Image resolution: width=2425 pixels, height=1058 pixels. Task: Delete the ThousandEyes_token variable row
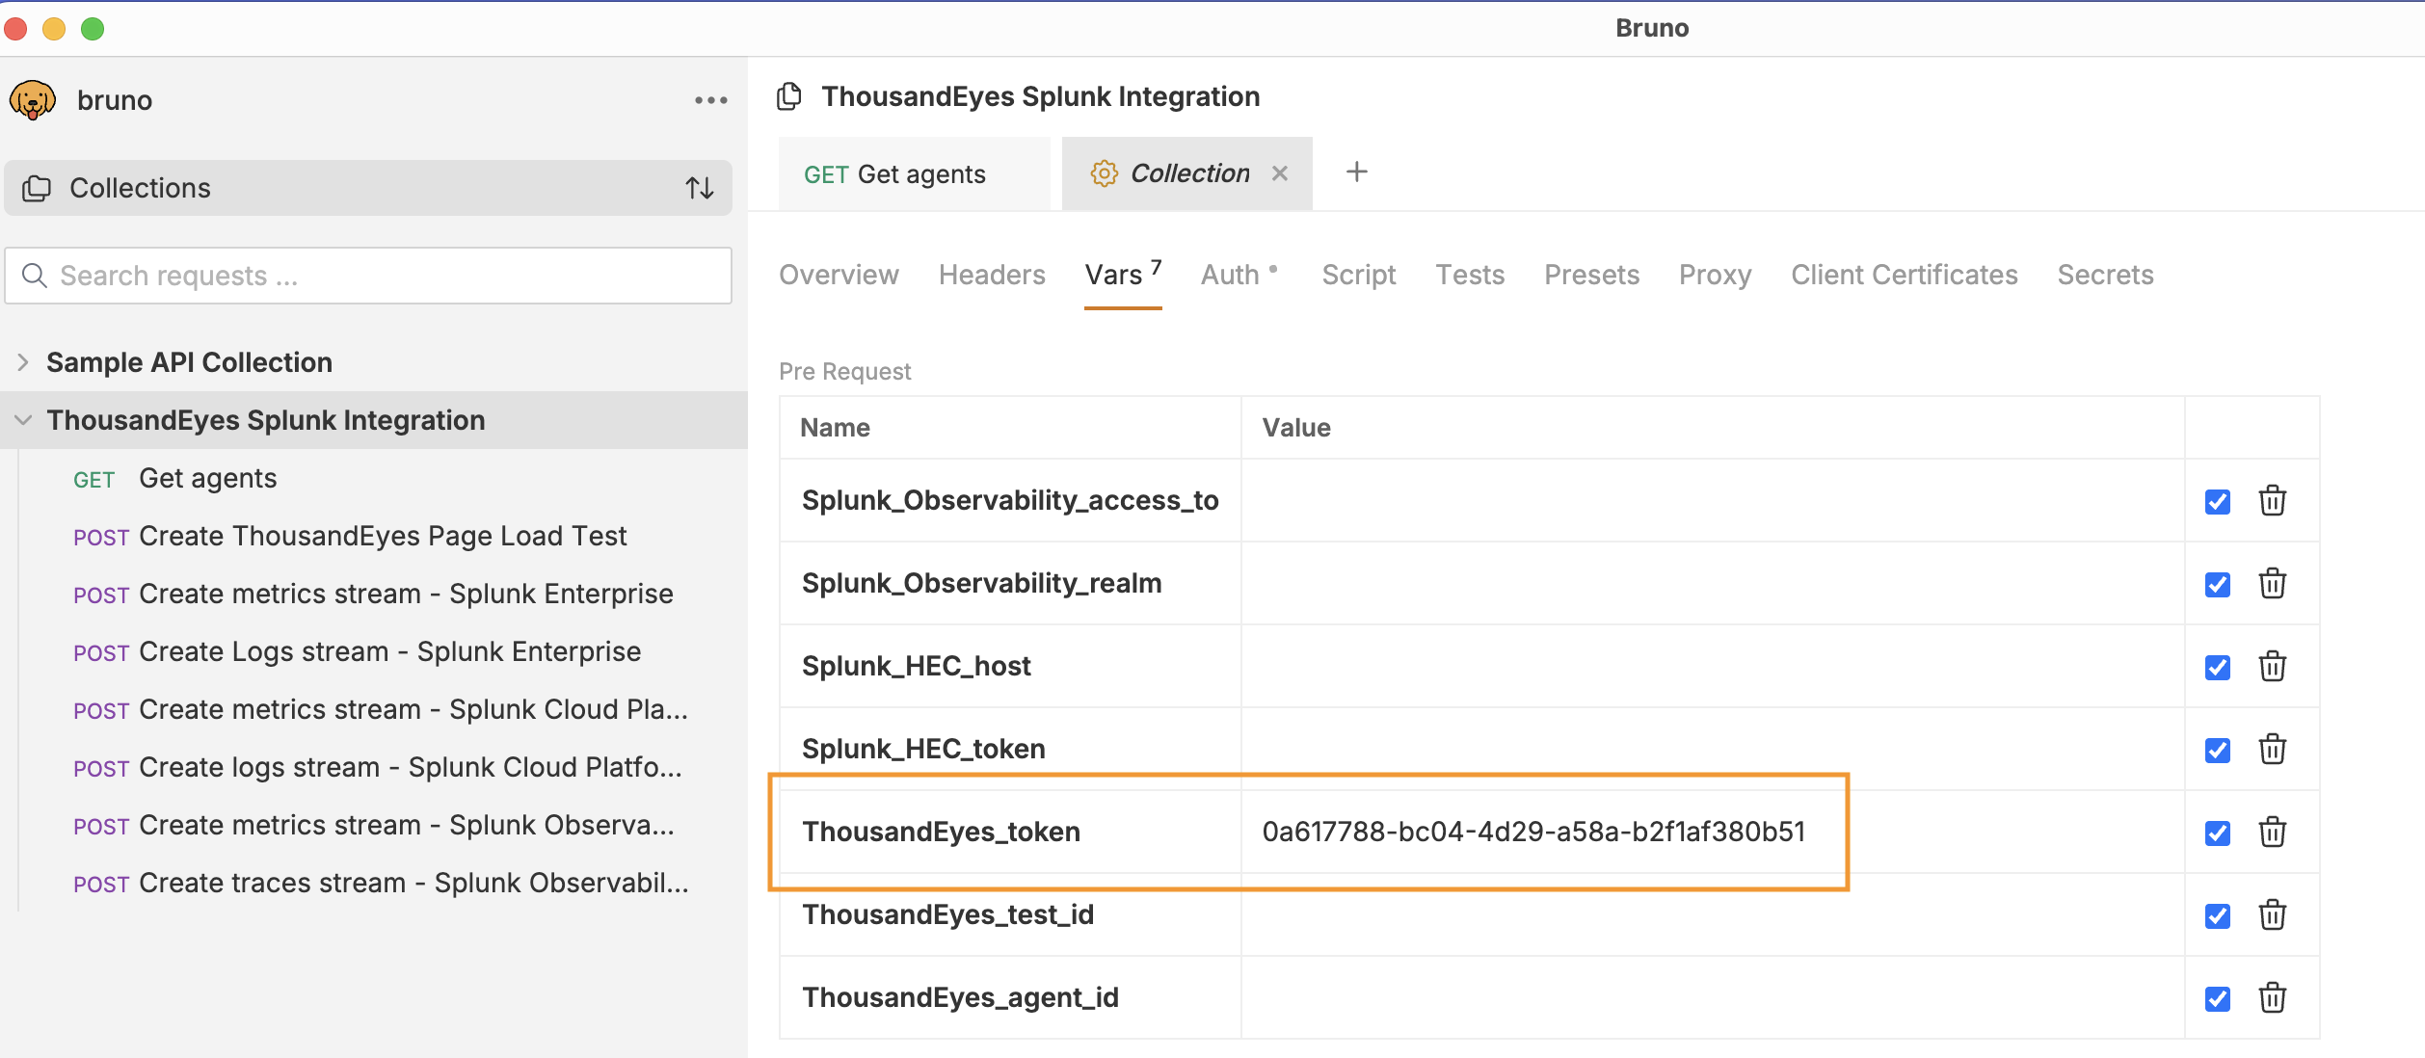click(2272, 833)
